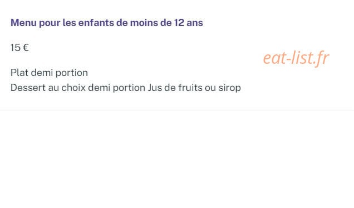Click the word 'fruits' in the description
This screenshot has width=354, height=208.
190,88
